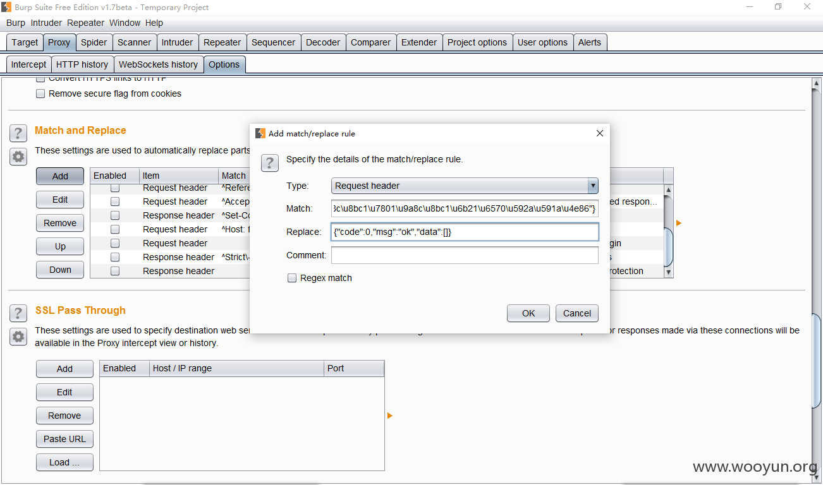Click the Comment input field

tap(465, 255)
